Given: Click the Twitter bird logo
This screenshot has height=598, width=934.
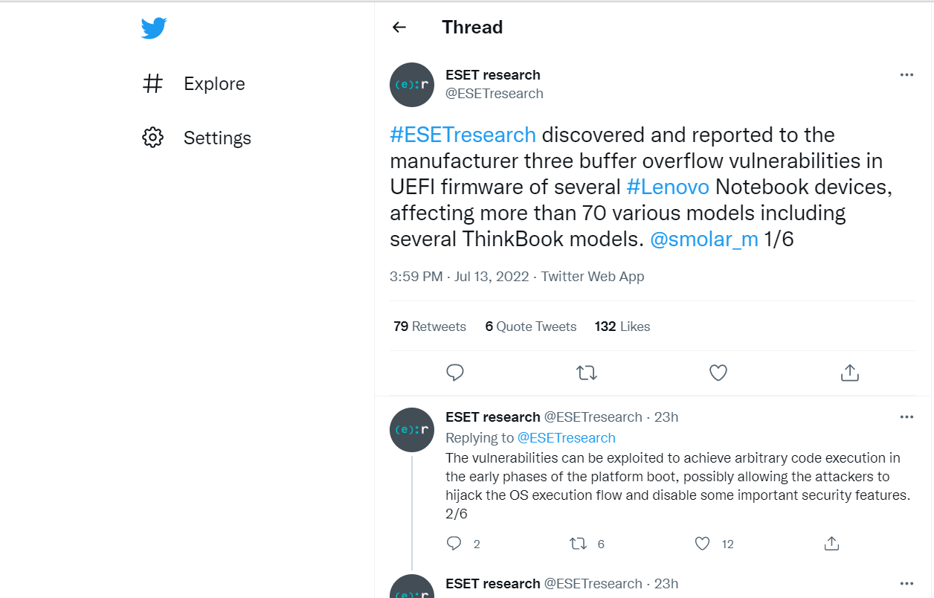Looking at the screenshot, I should (x=154, y=29).
